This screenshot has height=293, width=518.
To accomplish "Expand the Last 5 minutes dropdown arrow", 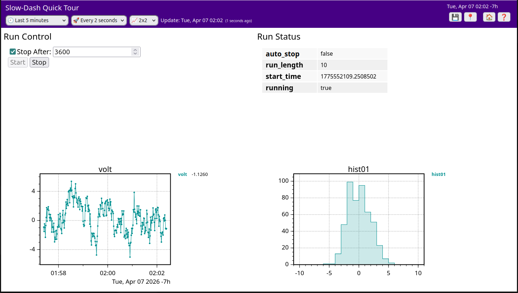I will (64, 21).
